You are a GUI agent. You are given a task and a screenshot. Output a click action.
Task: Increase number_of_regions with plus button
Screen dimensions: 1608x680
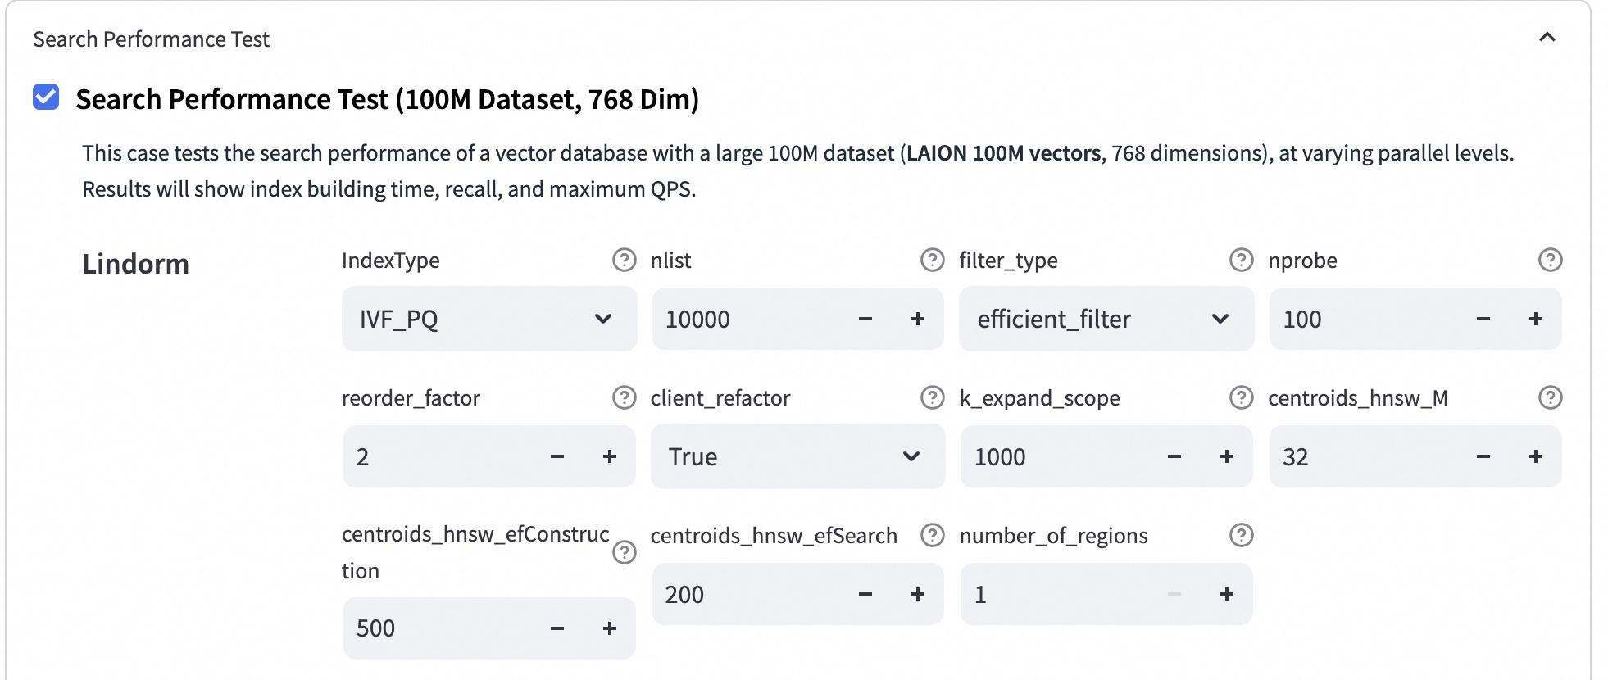pos(1227,594)
